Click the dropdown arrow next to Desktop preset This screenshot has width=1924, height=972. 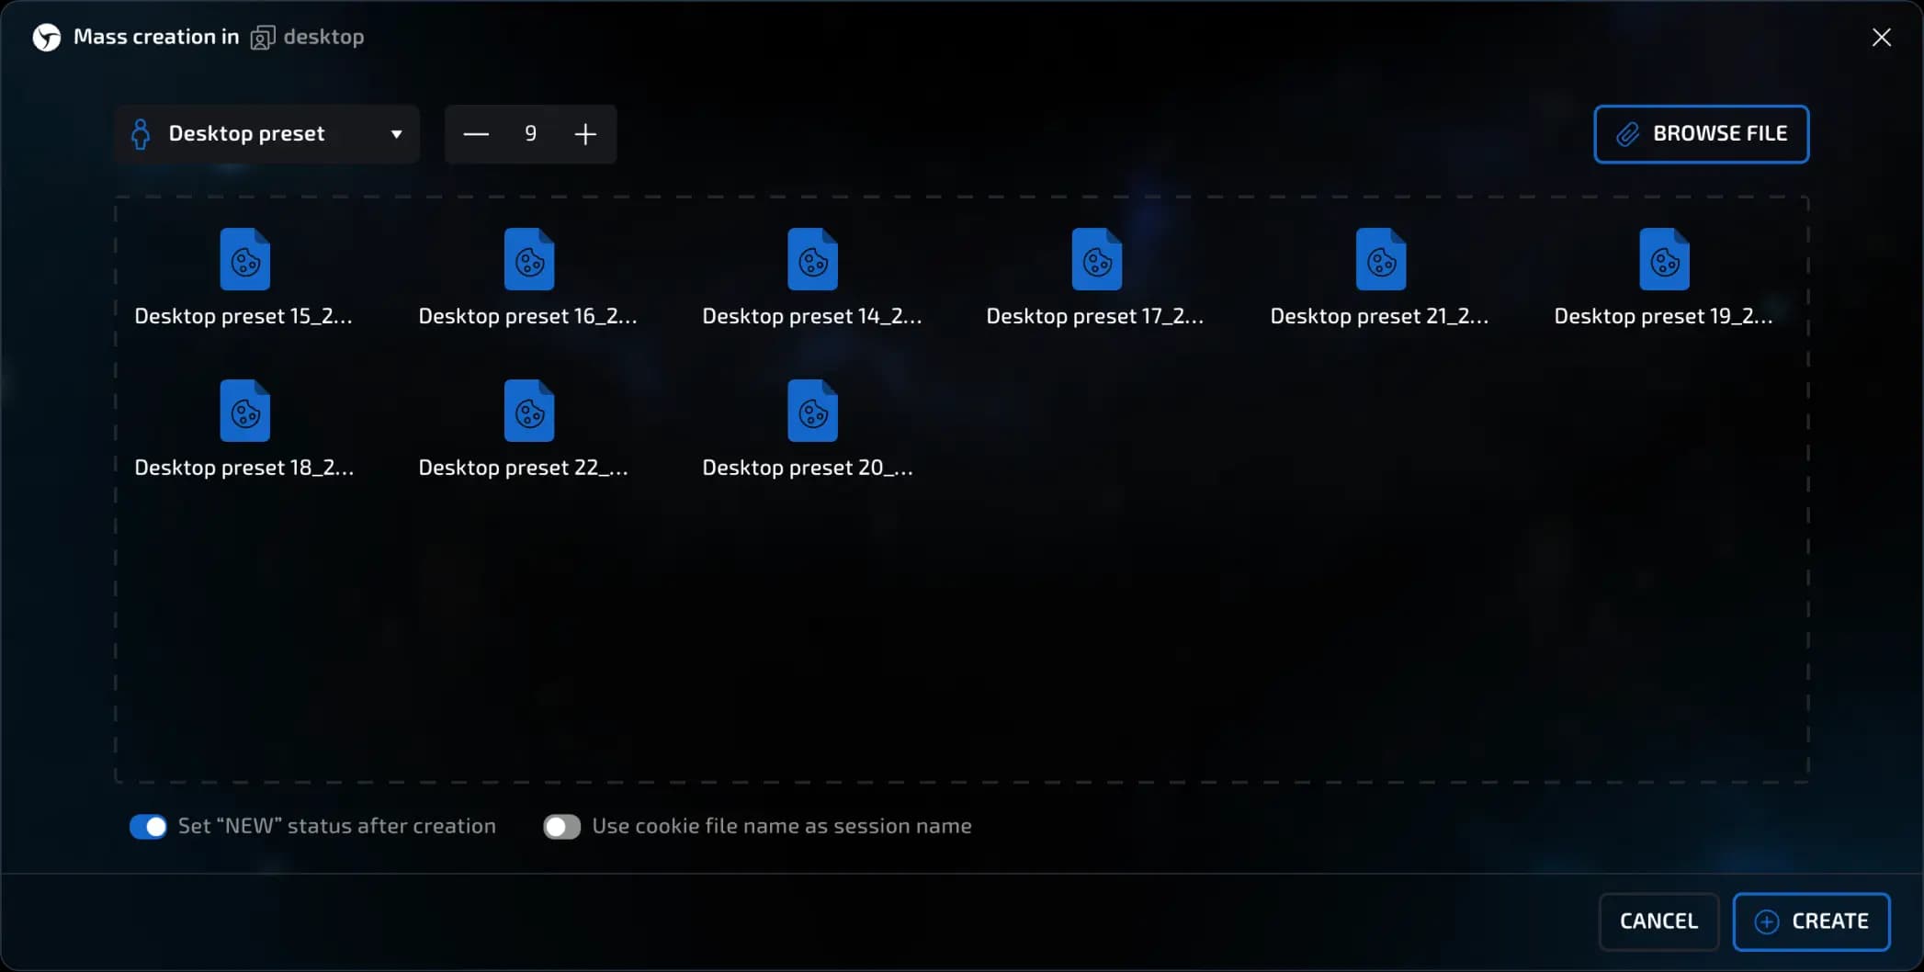pos(396,134)
